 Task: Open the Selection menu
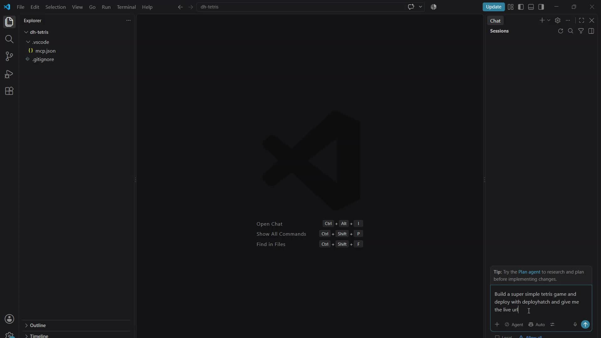pyautogui.click(x=55, y=7)
